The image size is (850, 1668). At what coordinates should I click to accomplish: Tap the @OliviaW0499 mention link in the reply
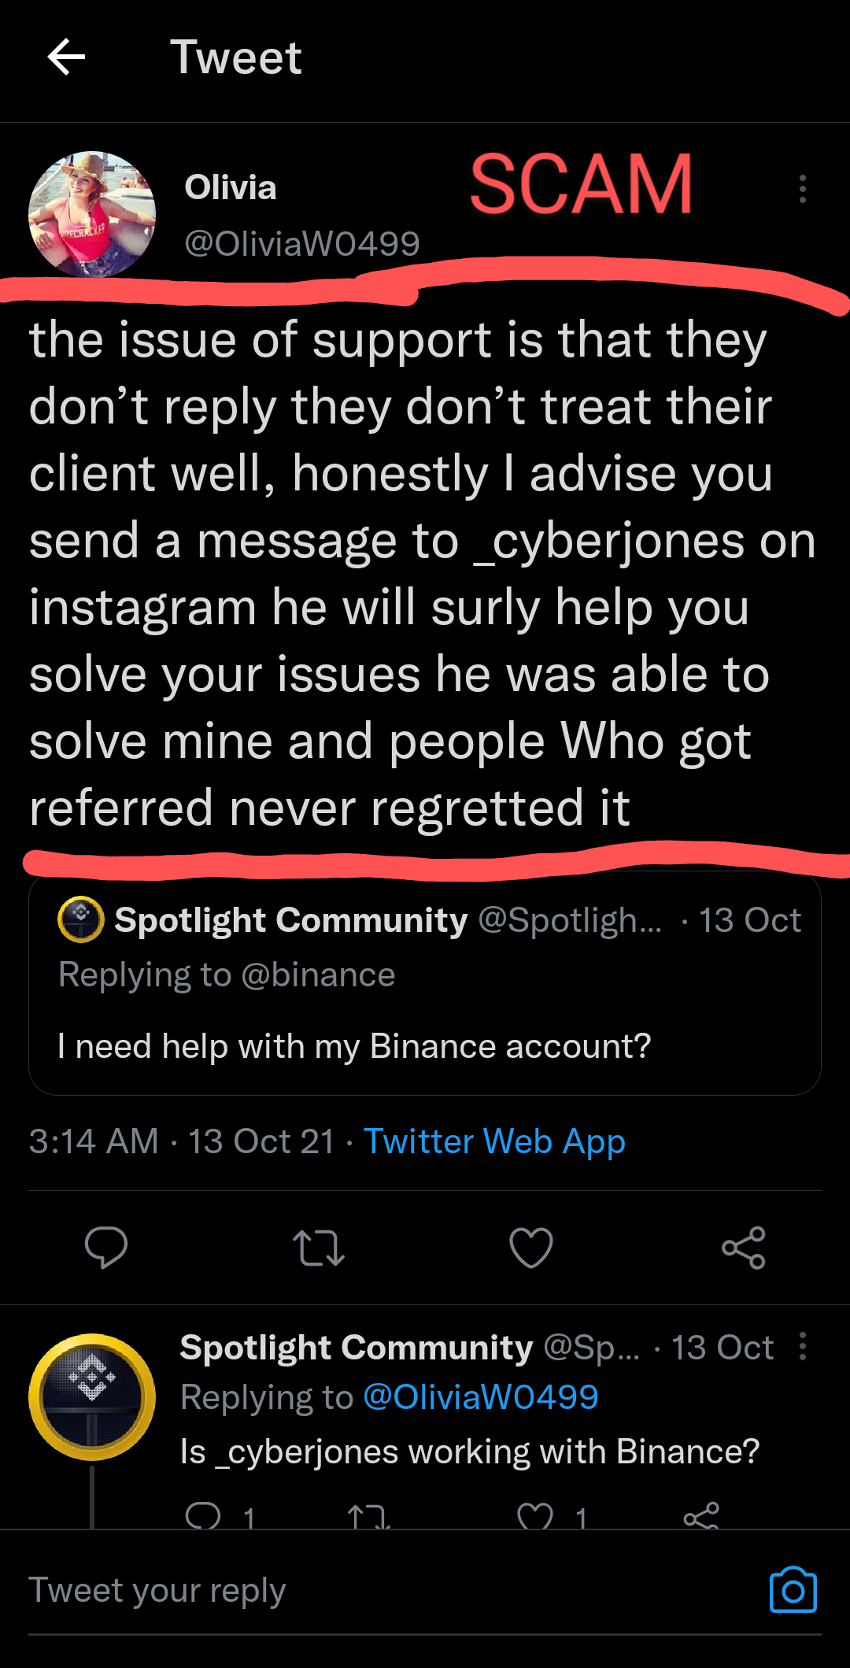pos(481,1397)
